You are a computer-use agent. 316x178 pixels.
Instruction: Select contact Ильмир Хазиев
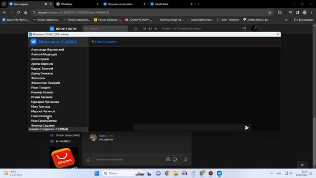click(42, 92)
